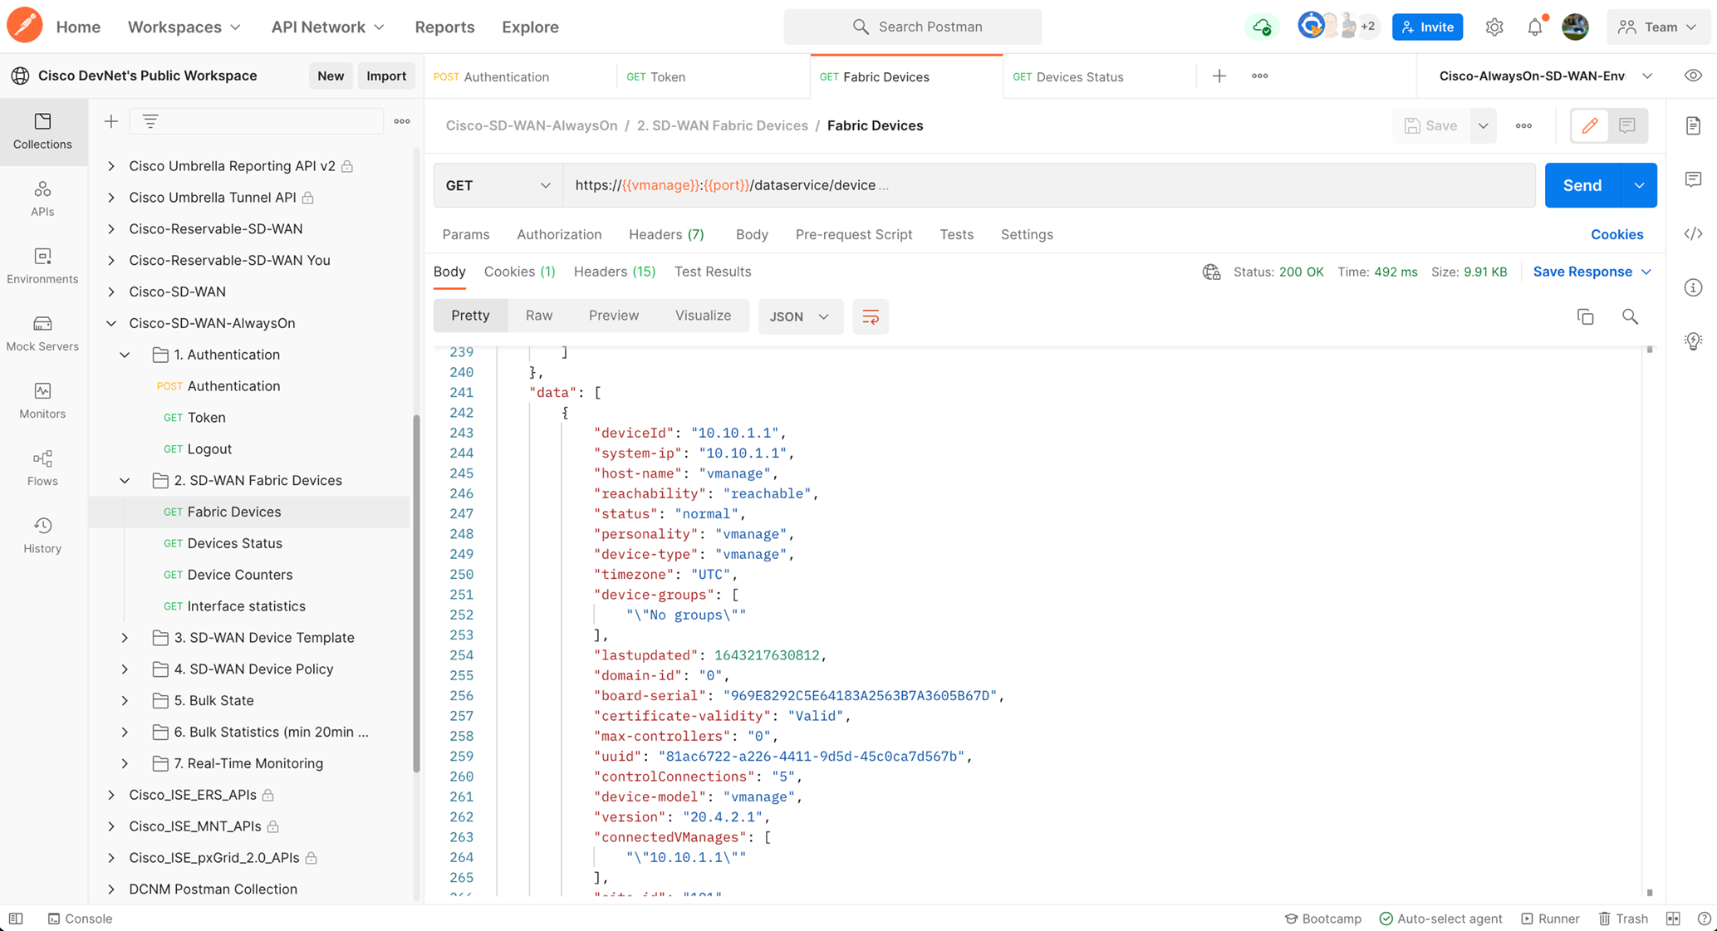1717x931 pixels.
Task: Open the Monitors sidebar section
Action: click(x=42, y=400)
